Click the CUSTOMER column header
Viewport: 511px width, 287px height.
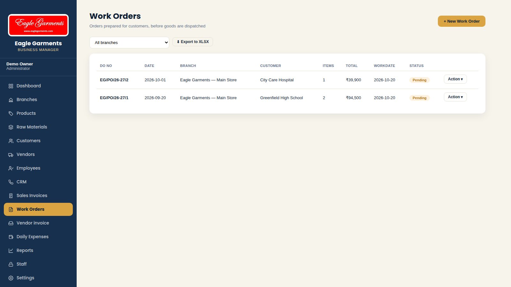pos(271,66)
